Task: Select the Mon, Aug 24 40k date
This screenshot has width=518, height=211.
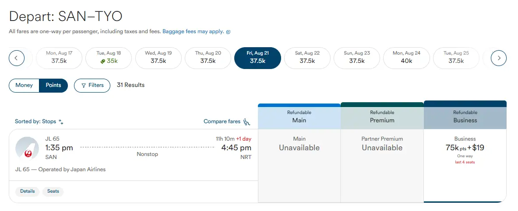Action: click(406, 58)
